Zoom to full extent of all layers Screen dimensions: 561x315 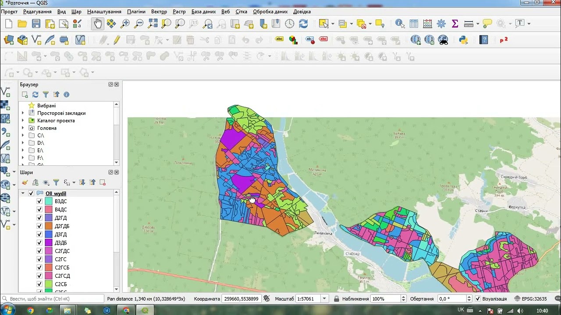(x=153, y=24)
